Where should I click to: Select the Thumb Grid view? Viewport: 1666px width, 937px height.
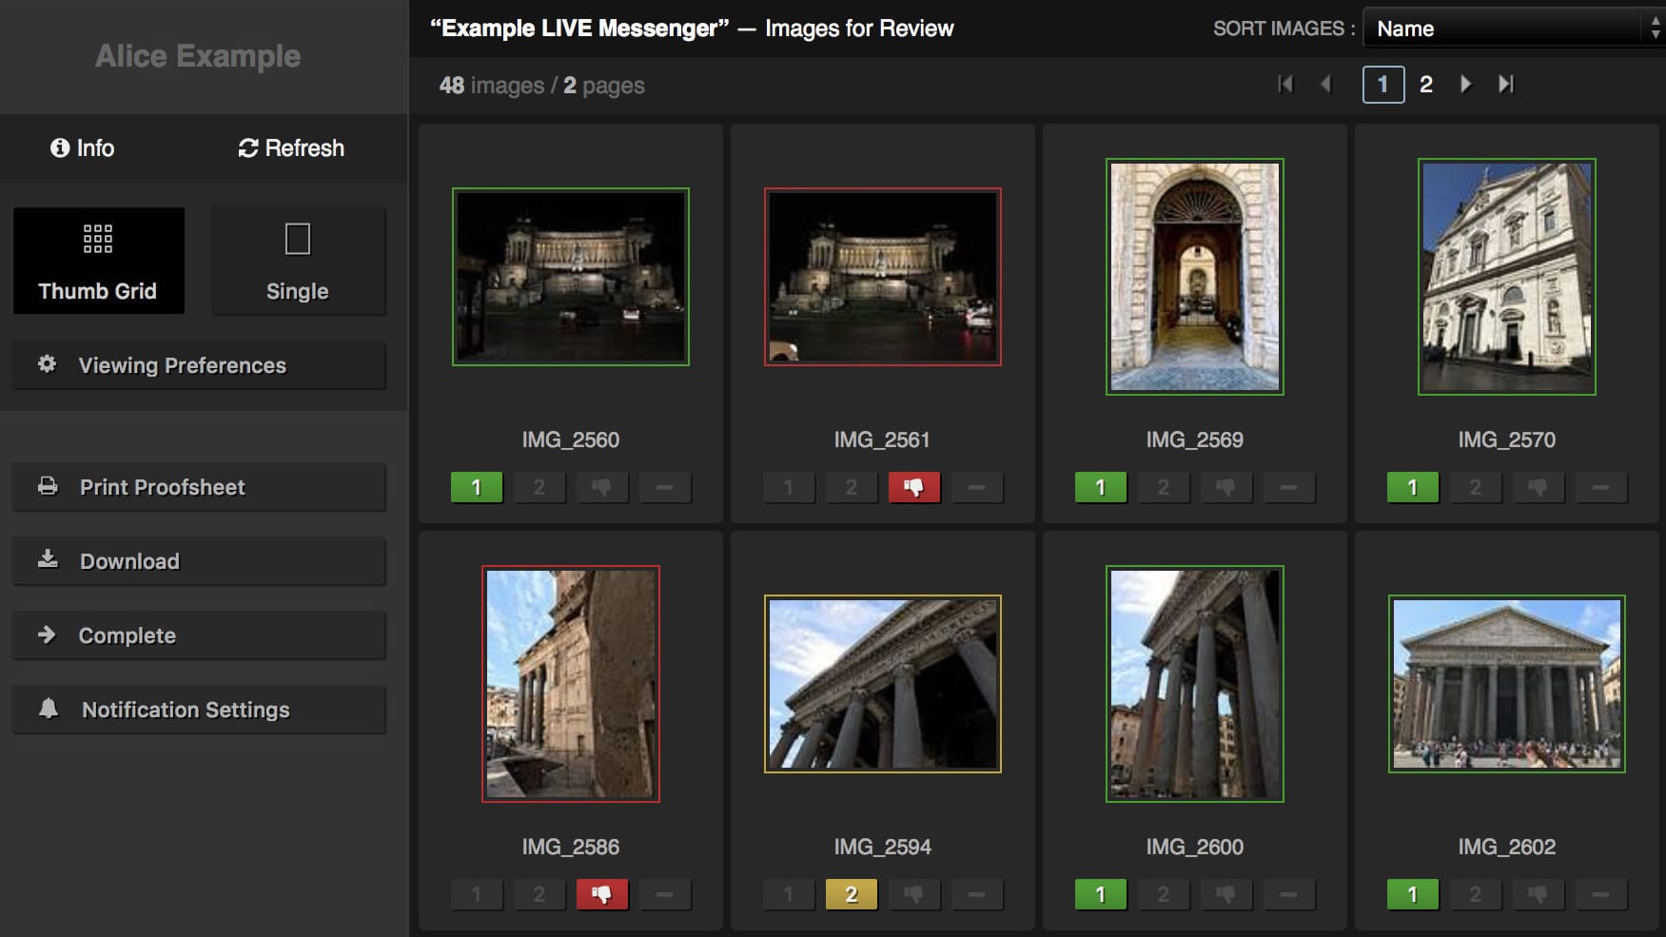click(x=98, y=261)
